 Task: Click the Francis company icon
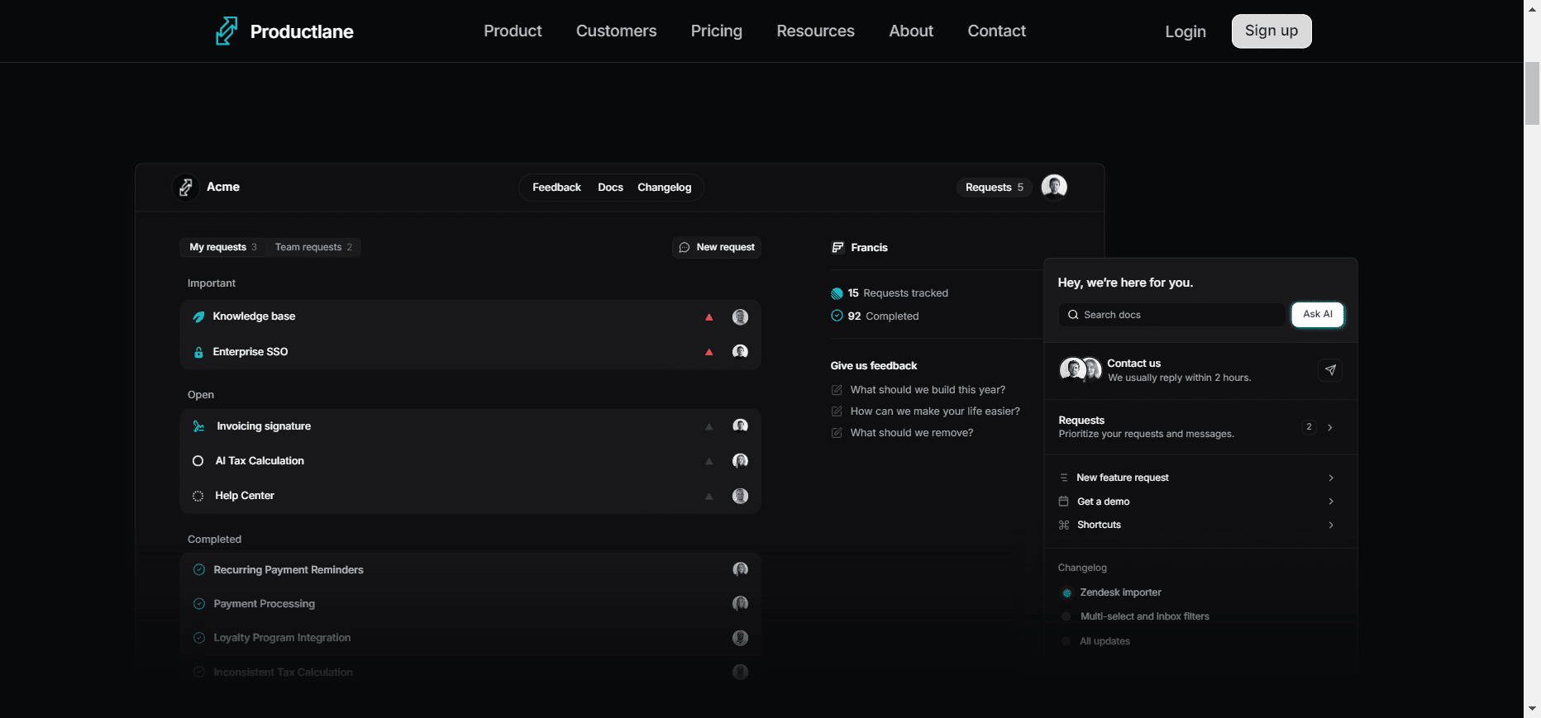point(837,247)
